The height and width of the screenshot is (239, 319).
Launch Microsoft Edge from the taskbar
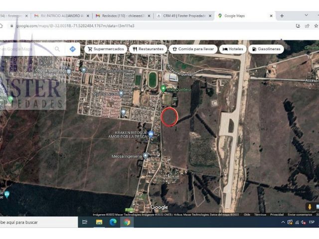(x=113, y=222)
